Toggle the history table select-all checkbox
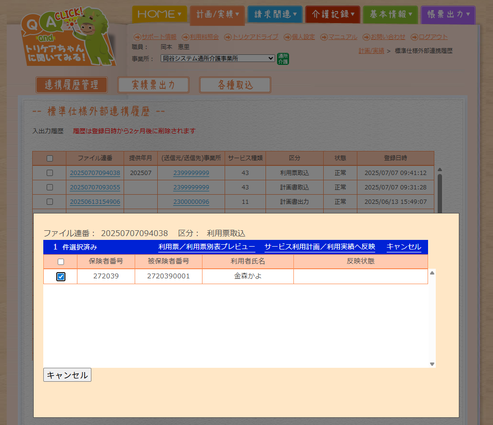This screenshot has width=493, height=425. coord(50,159)
